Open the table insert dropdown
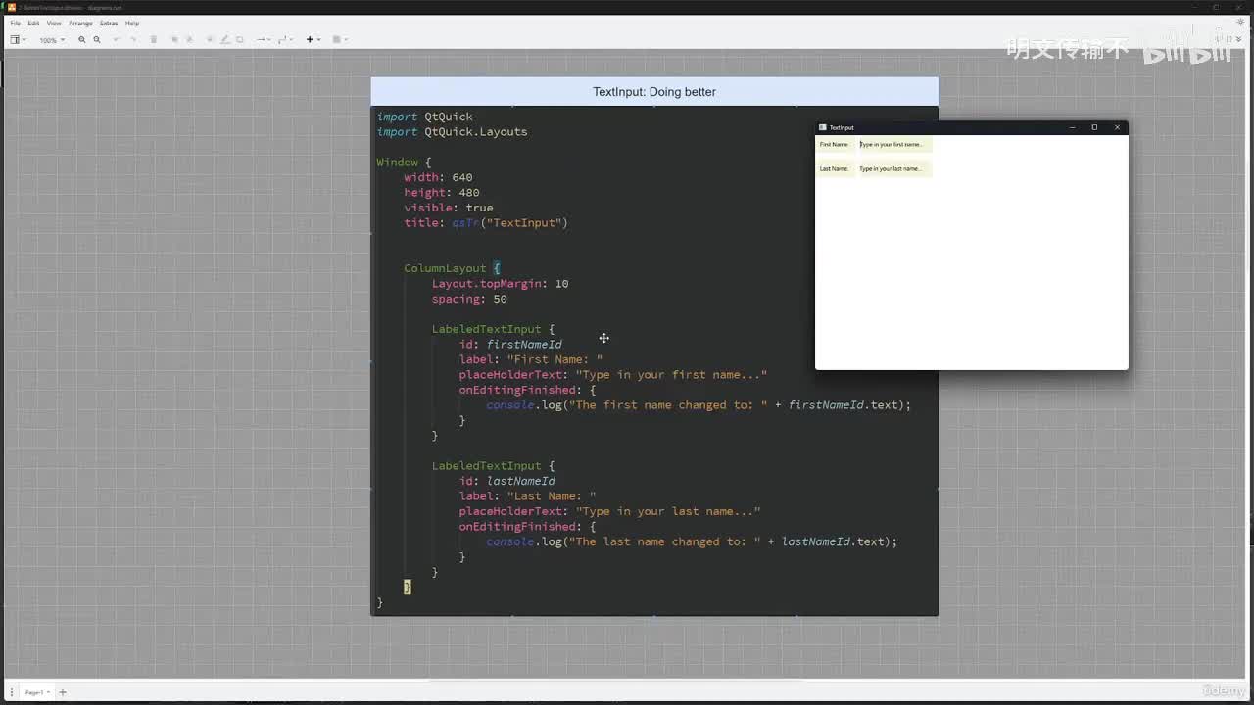 click(339, 40)
